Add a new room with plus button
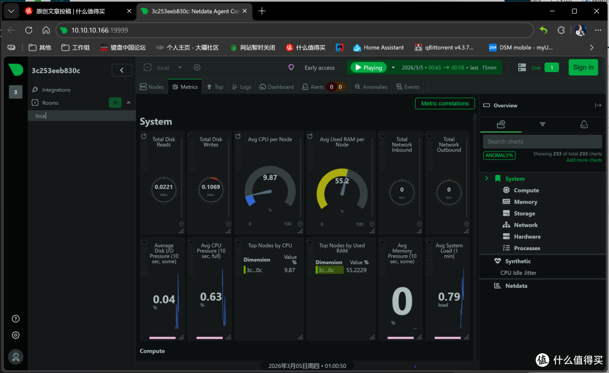 tap(115, 103)
